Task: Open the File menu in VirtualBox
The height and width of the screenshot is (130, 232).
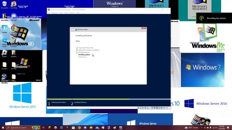Action: coord(49,13)
